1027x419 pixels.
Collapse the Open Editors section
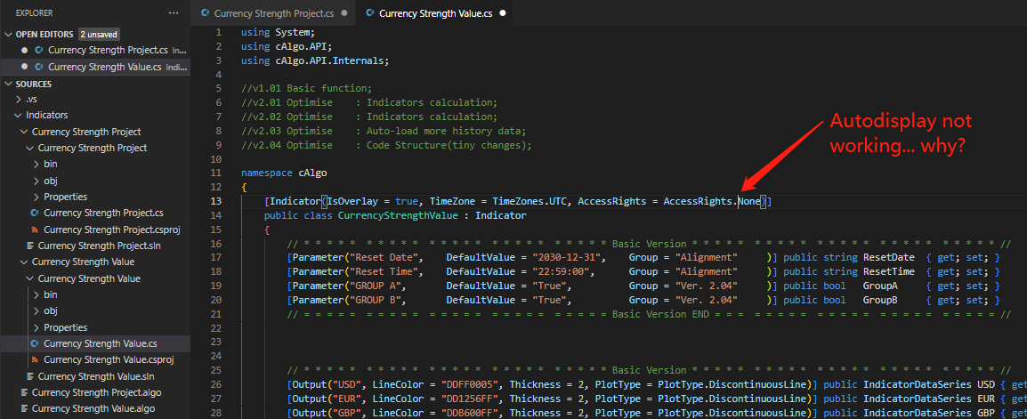click(9, 34)
